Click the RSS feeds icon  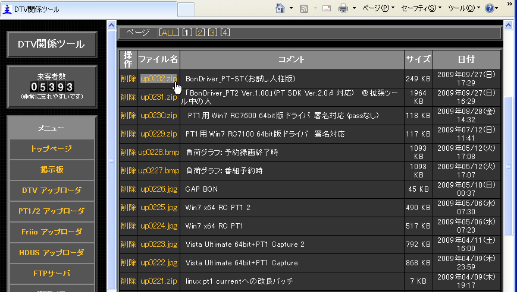coord(304,8)
